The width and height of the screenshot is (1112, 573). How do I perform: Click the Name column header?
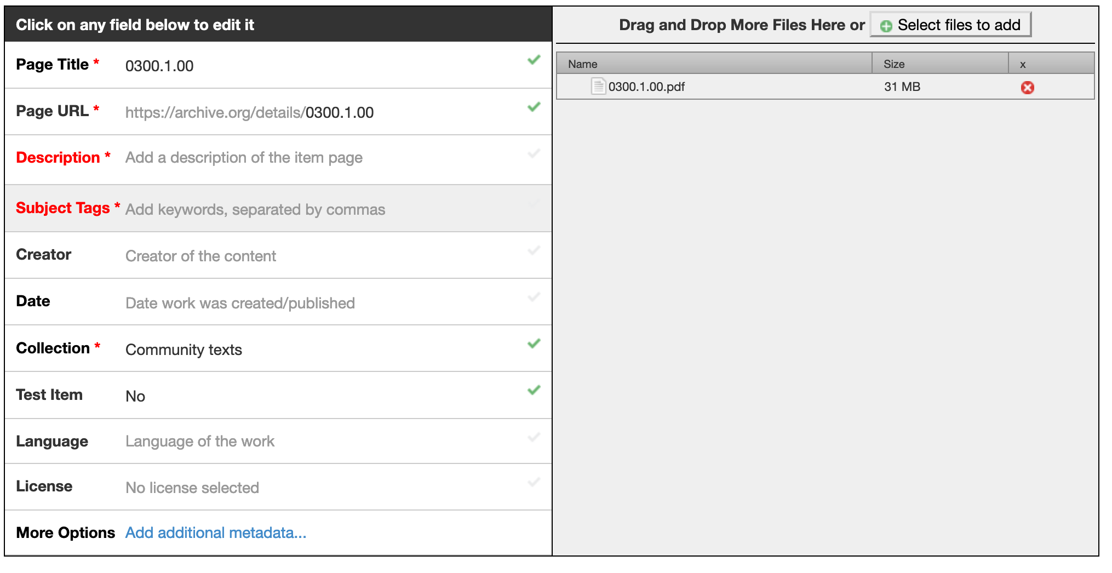coord(582,64)
